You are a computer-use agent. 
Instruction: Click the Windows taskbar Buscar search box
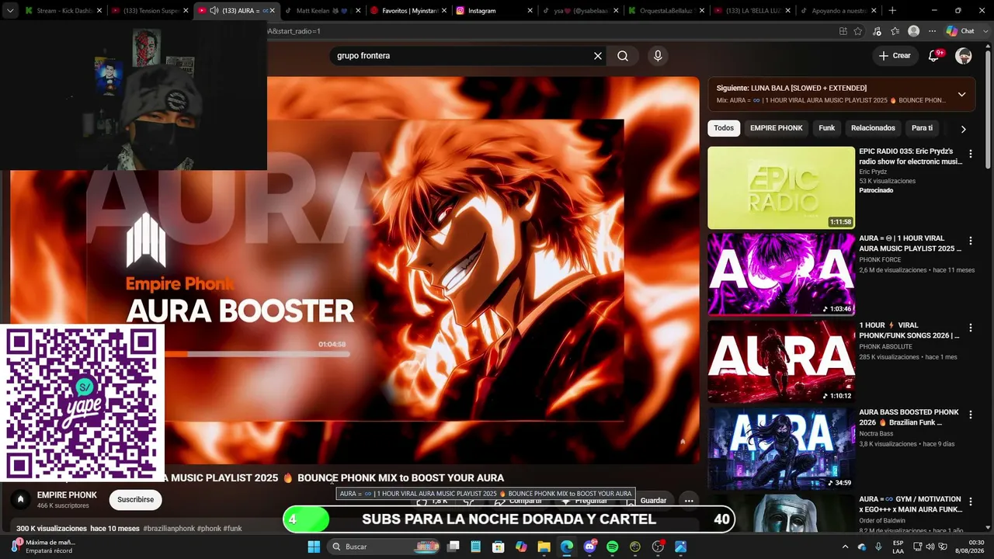[x=384, y=547]
